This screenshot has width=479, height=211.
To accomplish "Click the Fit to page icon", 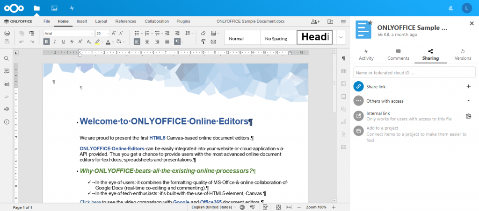I will click(278, 207).
